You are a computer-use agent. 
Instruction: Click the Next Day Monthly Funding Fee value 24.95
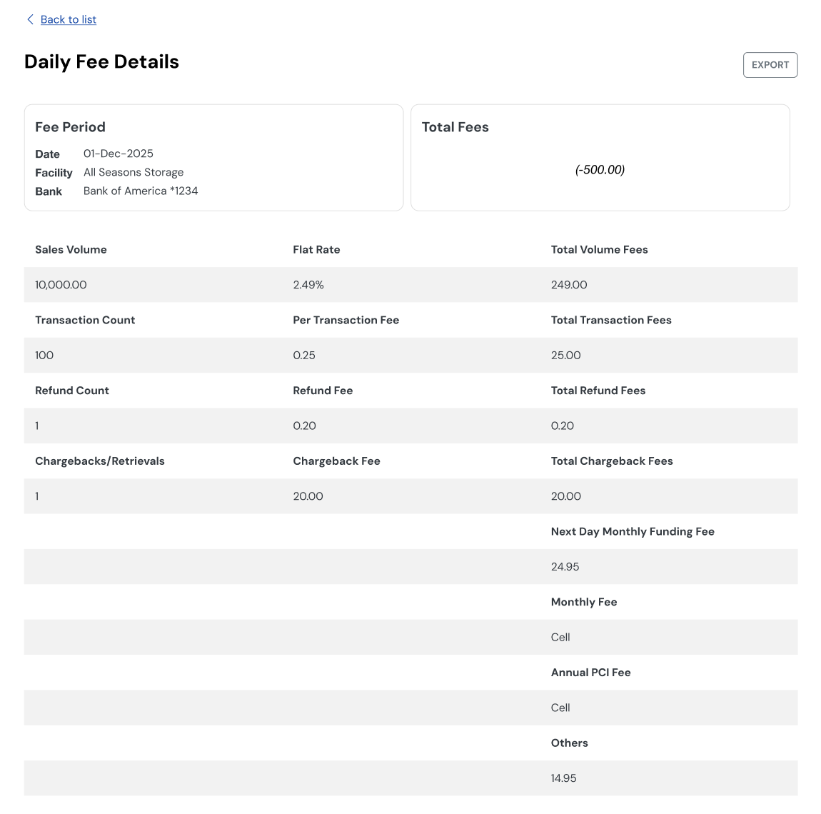[565, 567]
